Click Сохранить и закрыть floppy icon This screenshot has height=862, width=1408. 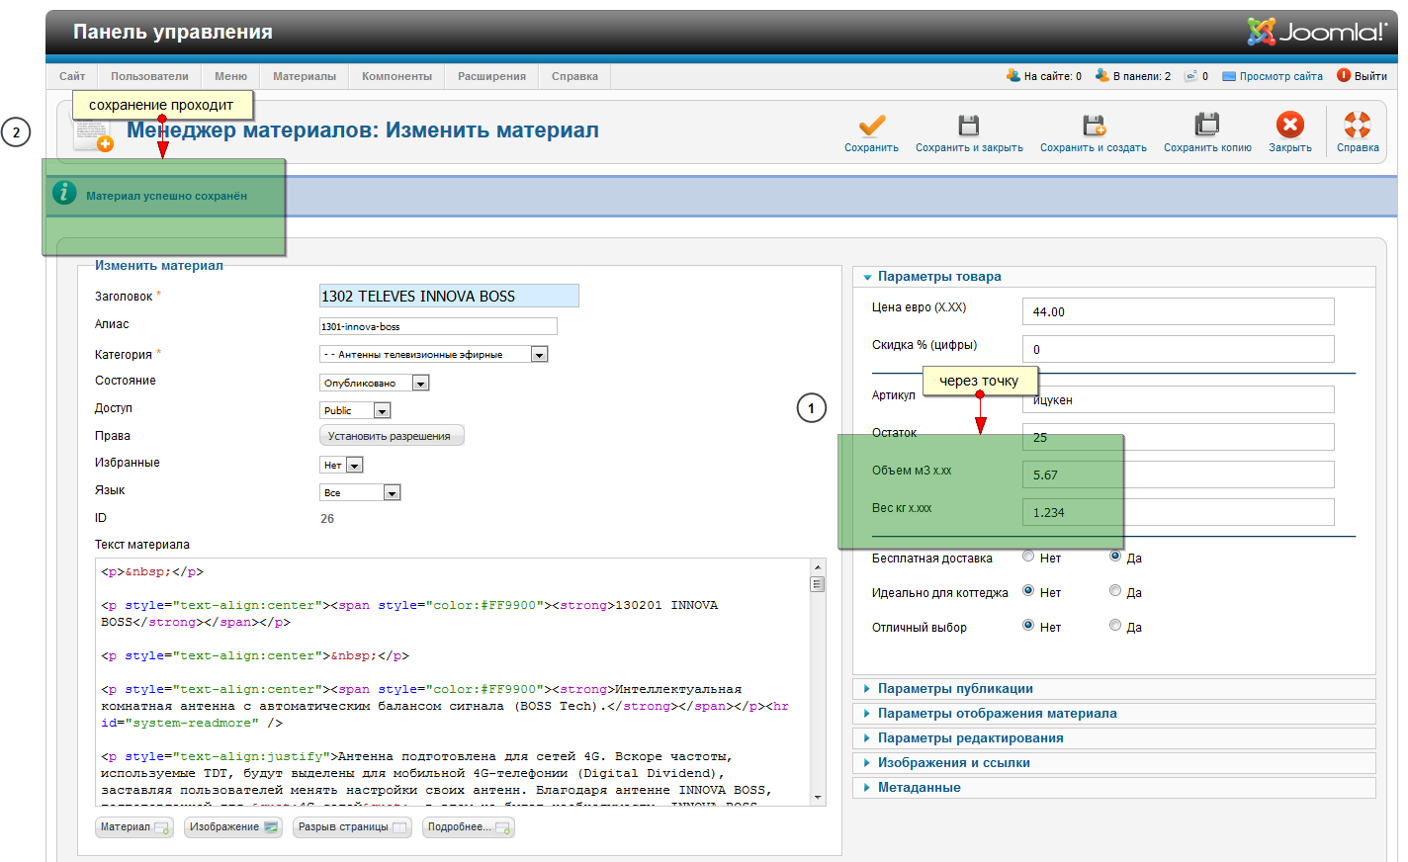[x=968, y=126]
